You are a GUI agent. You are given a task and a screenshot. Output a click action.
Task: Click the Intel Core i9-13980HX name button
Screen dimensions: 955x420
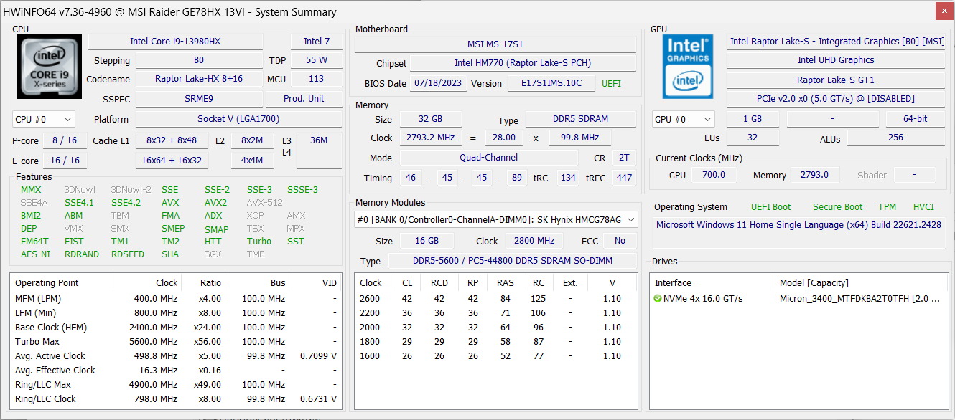(175, 42)
